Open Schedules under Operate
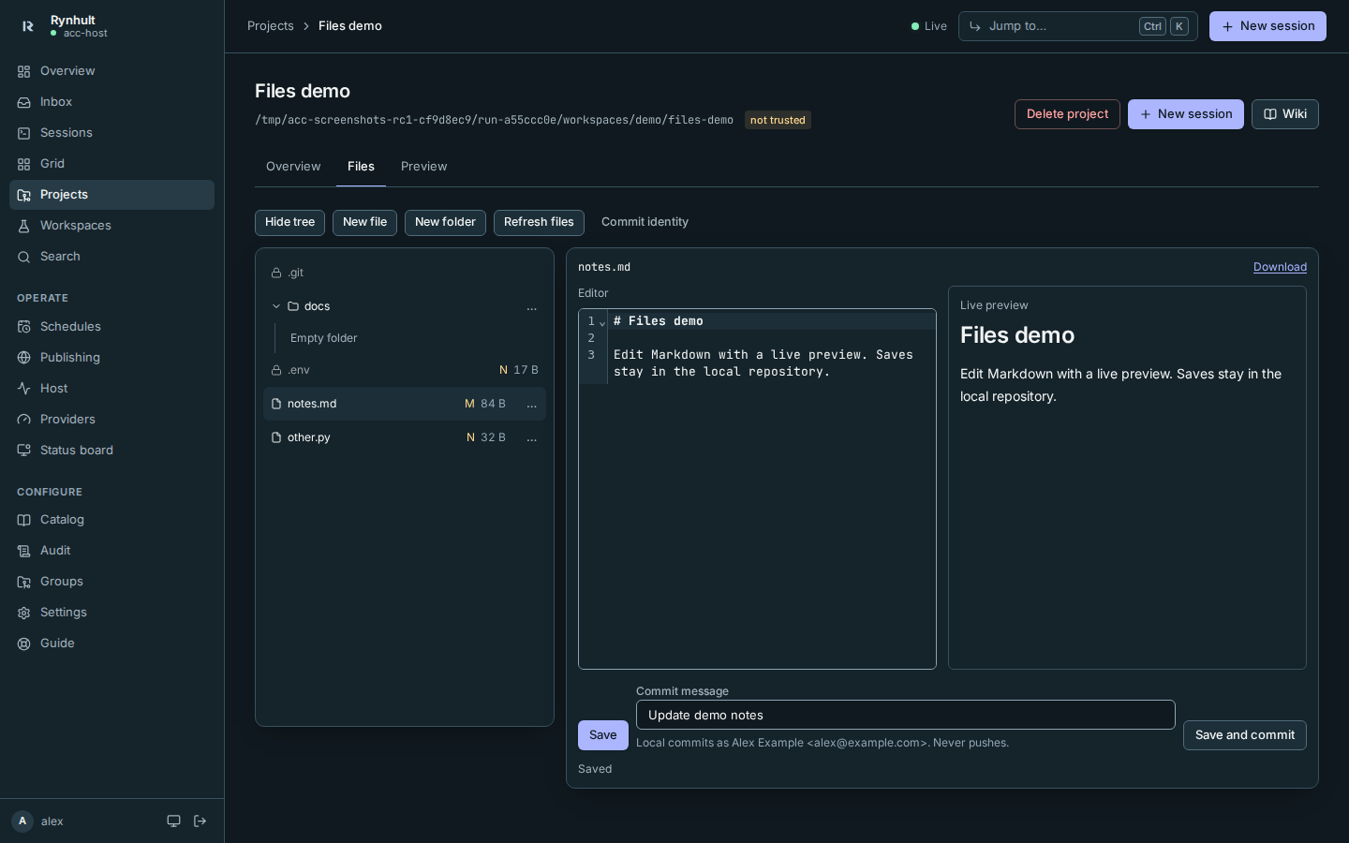The width and height of the screenshot is (1349, 843). 111,327
